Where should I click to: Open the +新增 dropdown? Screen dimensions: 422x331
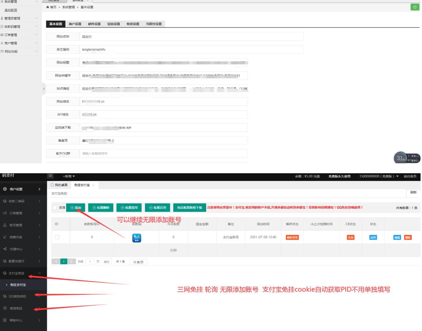[68, 176]
